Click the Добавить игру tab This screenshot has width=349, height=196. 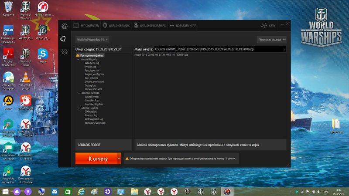click(x=183, y=26)
